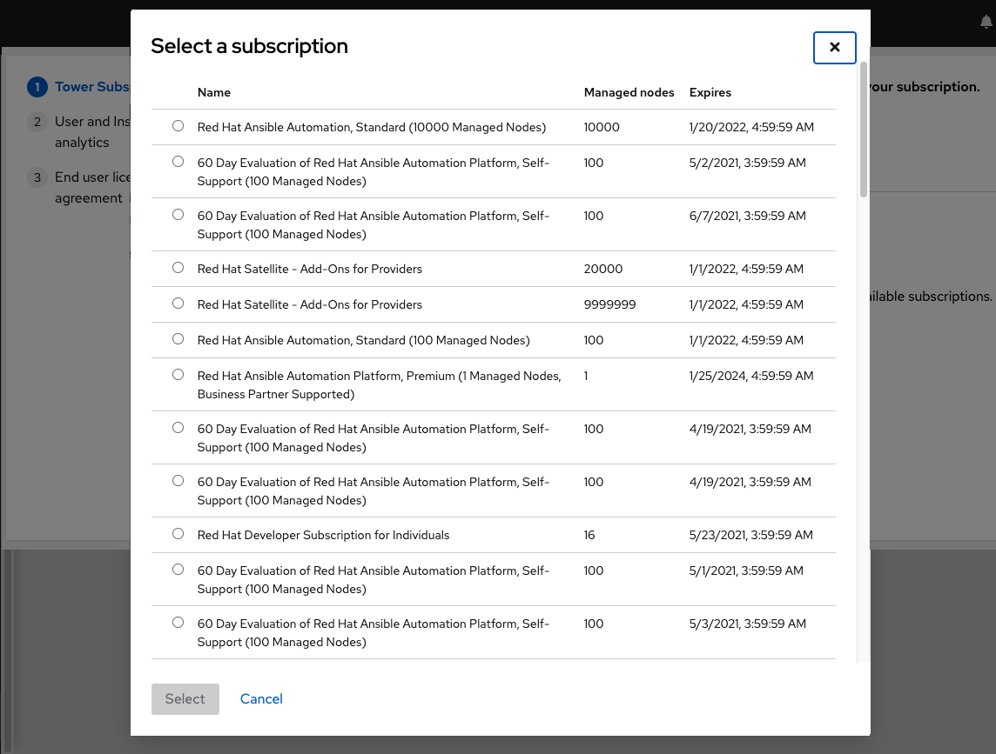Choose Ansible Automation Standard 100 Managed Nodes
996x754 pixels.
178,339
